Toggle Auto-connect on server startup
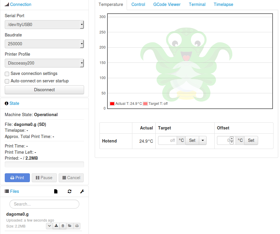 [7, 81]
